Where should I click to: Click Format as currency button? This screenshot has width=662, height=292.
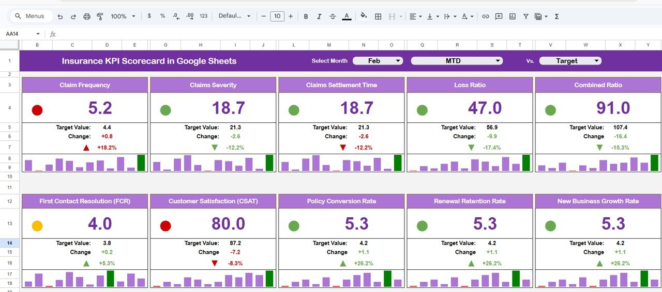click(149, 17)
